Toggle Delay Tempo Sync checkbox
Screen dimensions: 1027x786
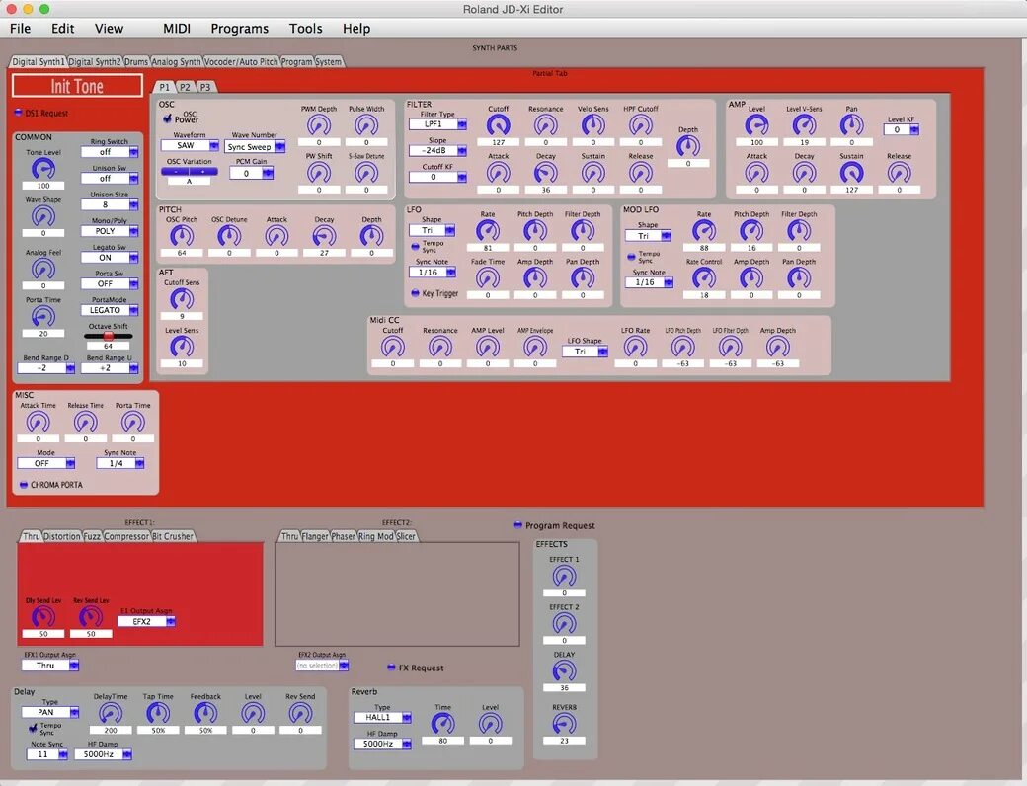coord(33,728)
